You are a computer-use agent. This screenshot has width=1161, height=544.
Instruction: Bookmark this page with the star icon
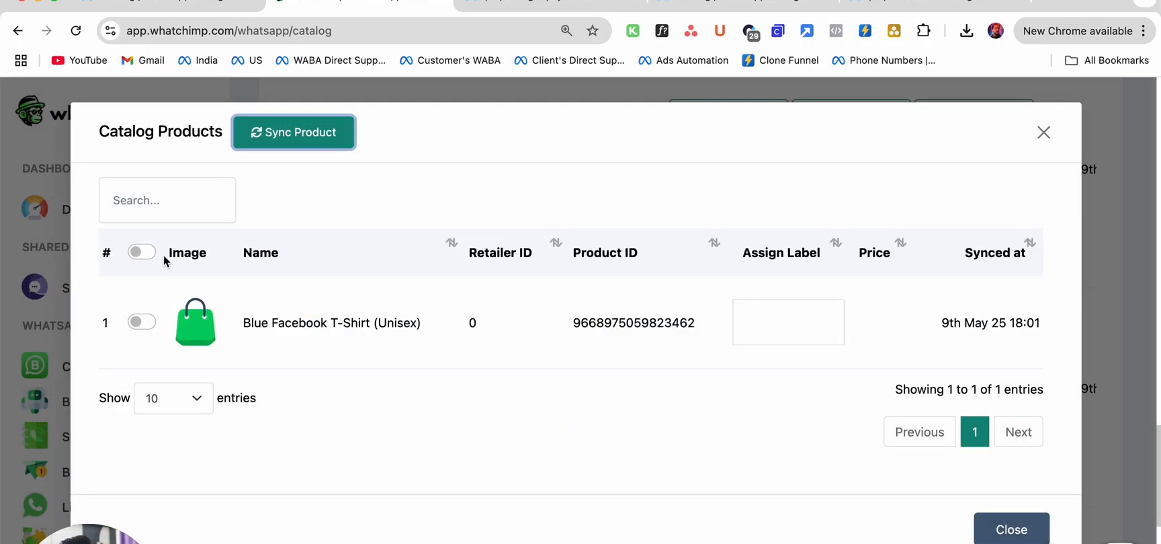[x=593, y=31]
